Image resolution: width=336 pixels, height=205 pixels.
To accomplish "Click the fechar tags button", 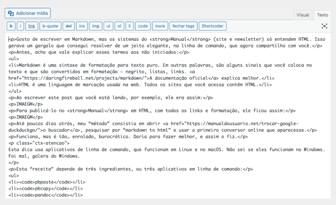I will tap(183, 26).
